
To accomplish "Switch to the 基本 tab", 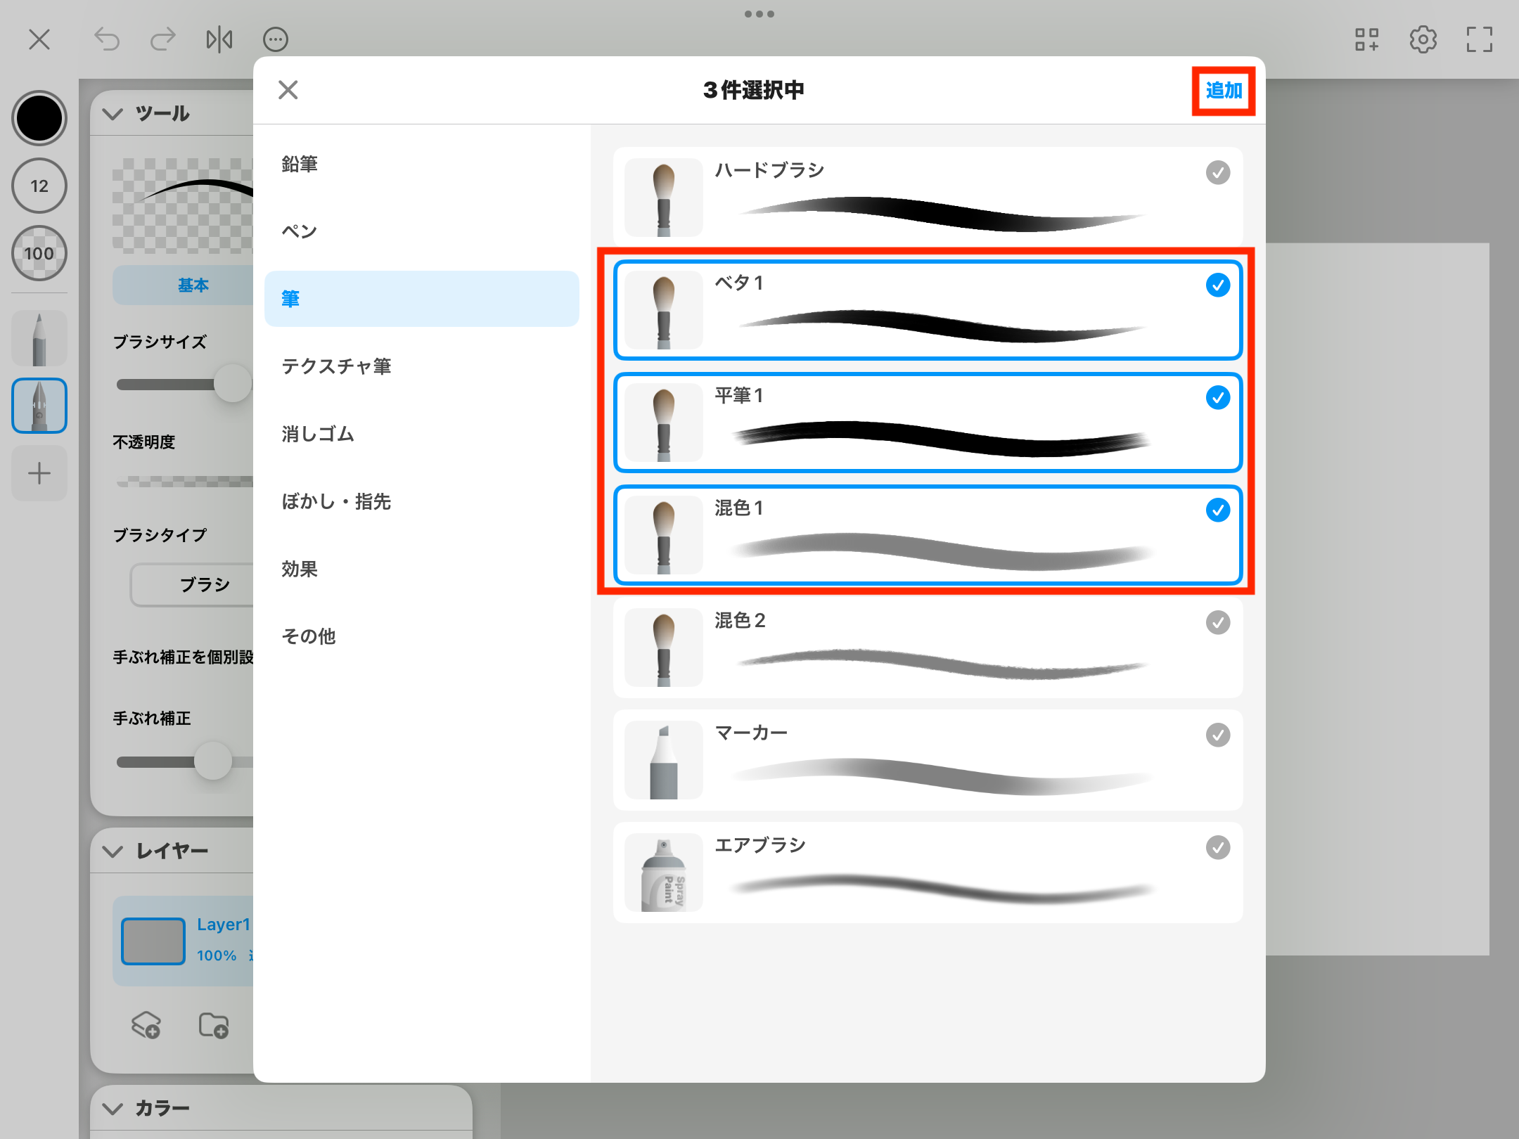I will [184, 285].
